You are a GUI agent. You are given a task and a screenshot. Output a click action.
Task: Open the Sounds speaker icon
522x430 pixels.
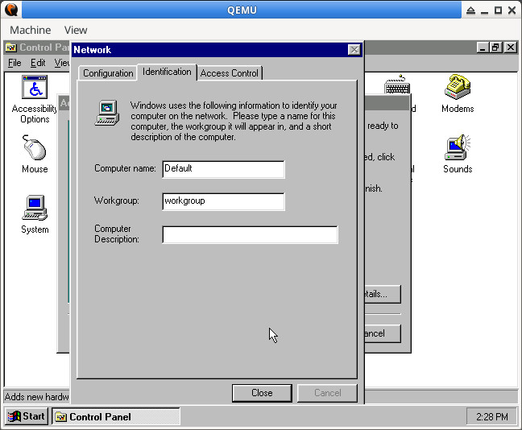point(457,149)
